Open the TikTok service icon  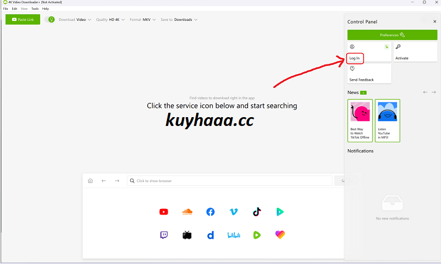point(257,212)
